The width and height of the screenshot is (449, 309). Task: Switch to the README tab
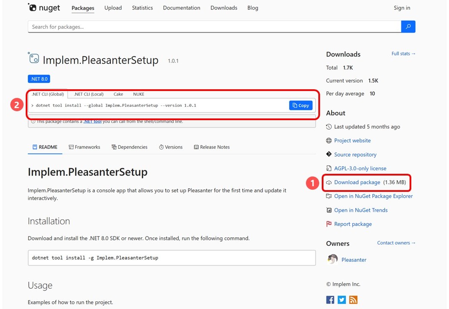pyautogui.click(x=45, y=147)
